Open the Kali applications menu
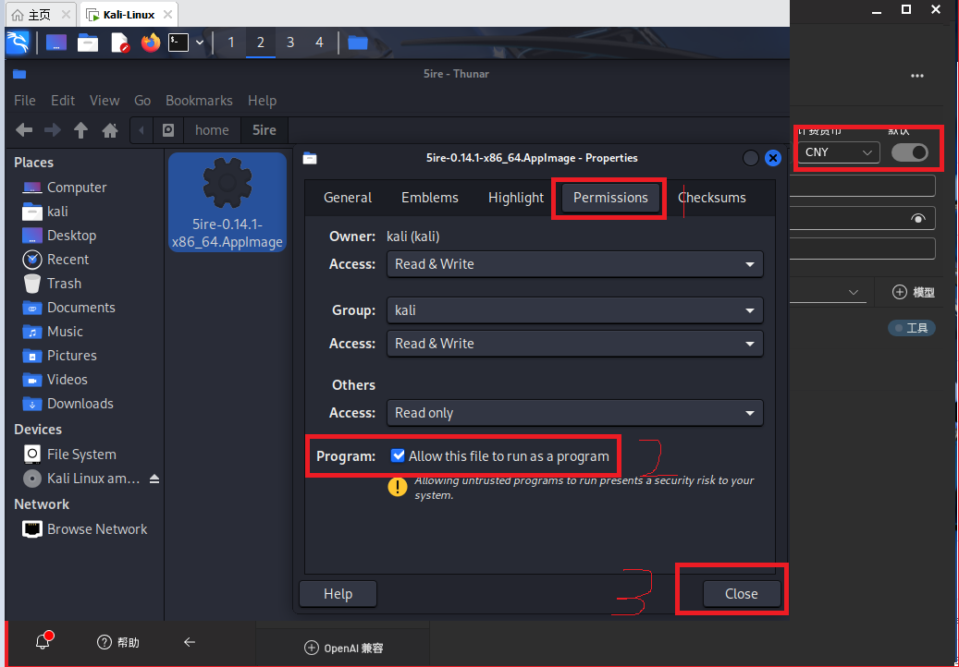959x667 pixels. (18, 42)
